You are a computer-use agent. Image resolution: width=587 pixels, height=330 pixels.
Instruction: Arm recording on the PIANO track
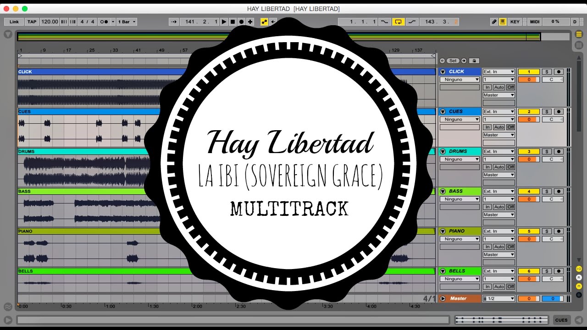[559, 231]
